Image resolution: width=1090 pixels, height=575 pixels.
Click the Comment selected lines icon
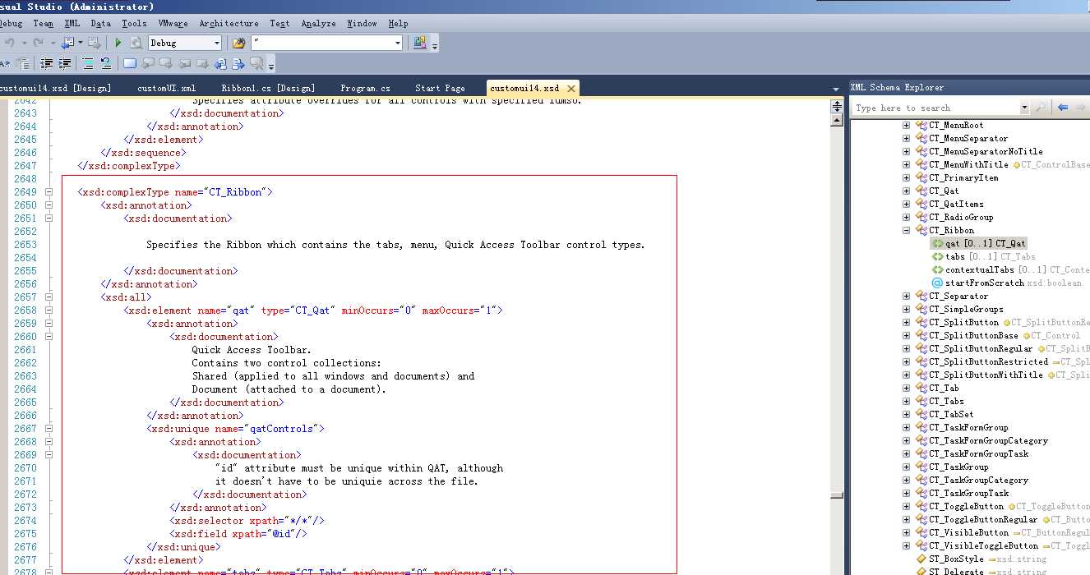(x=88, y=63)
